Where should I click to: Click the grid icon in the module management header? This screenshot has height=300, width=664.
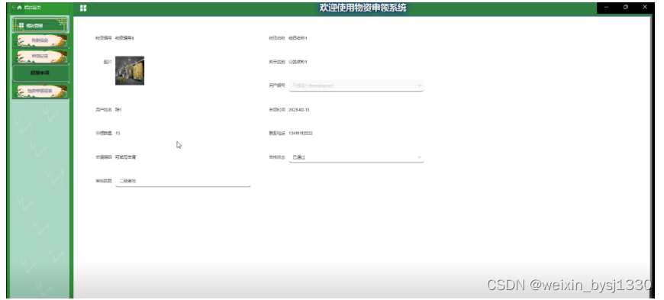[x=21, y=25]
